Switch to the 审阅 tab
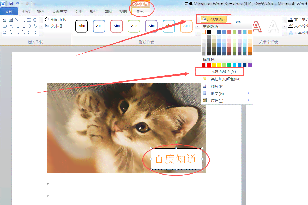This screenshot has width=308, height=205. [108, 11]
